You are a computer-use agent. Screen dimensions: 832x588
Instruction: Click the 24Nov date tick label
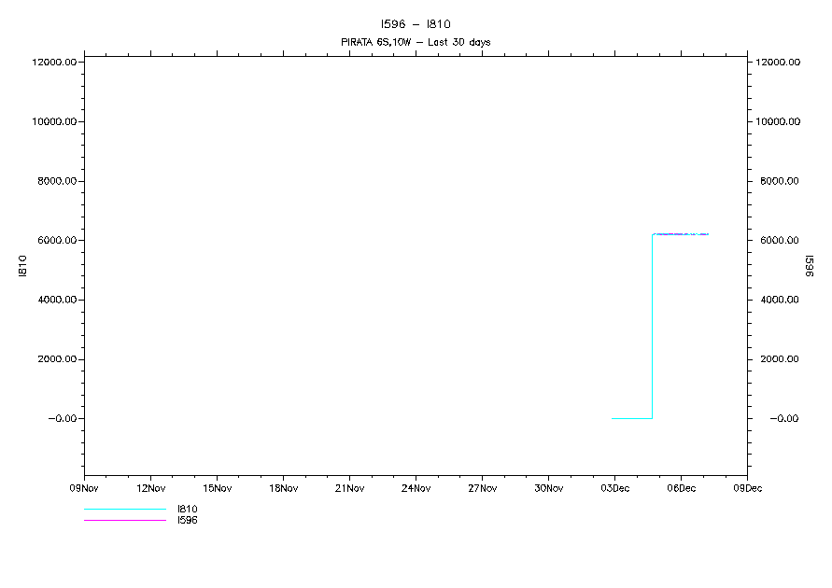pyautogui.click(x=416, y=488)
